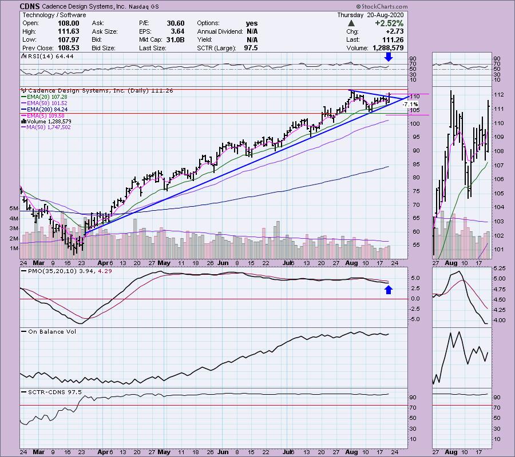Click the chart icon before RSI(14)
Viewport: 515px width, 457px height.
23,56
